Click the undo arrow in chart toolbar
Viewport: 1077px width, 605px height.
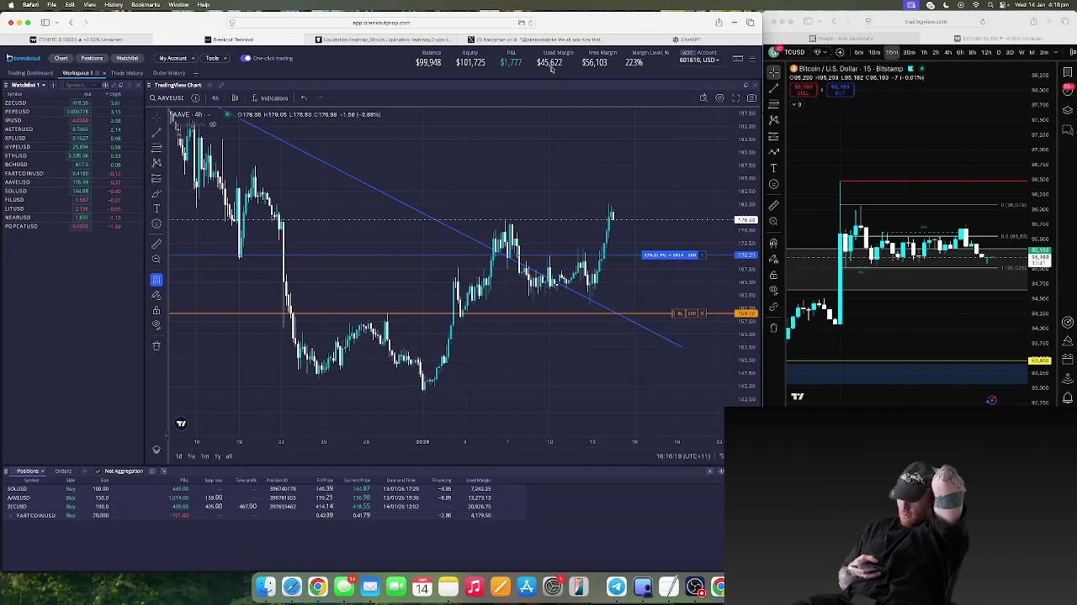pyautogui.click(x=304, y=98)
